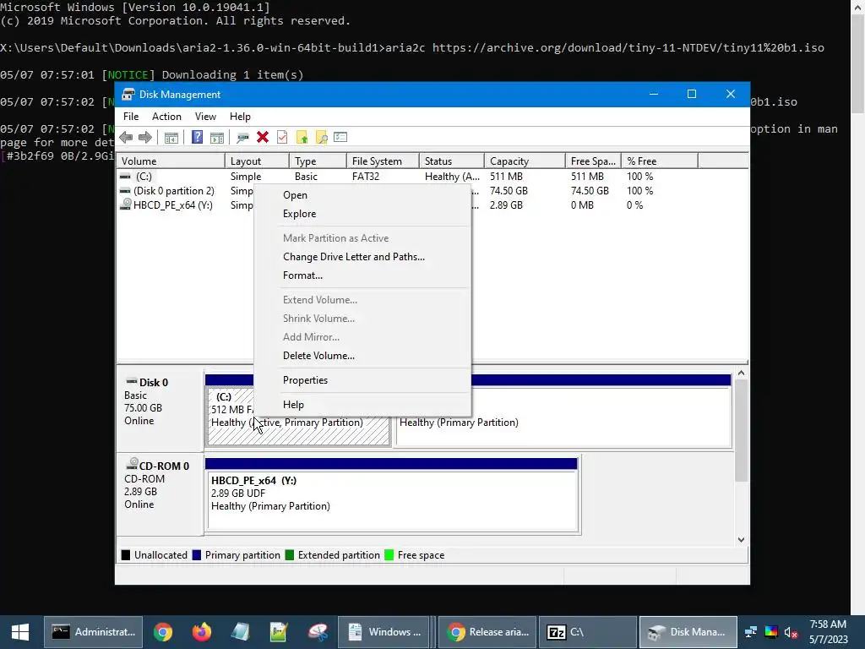Click the bright green Free space legend swatch
The width and height of the screenshot is (865, 649).
(x=389, y=555)
